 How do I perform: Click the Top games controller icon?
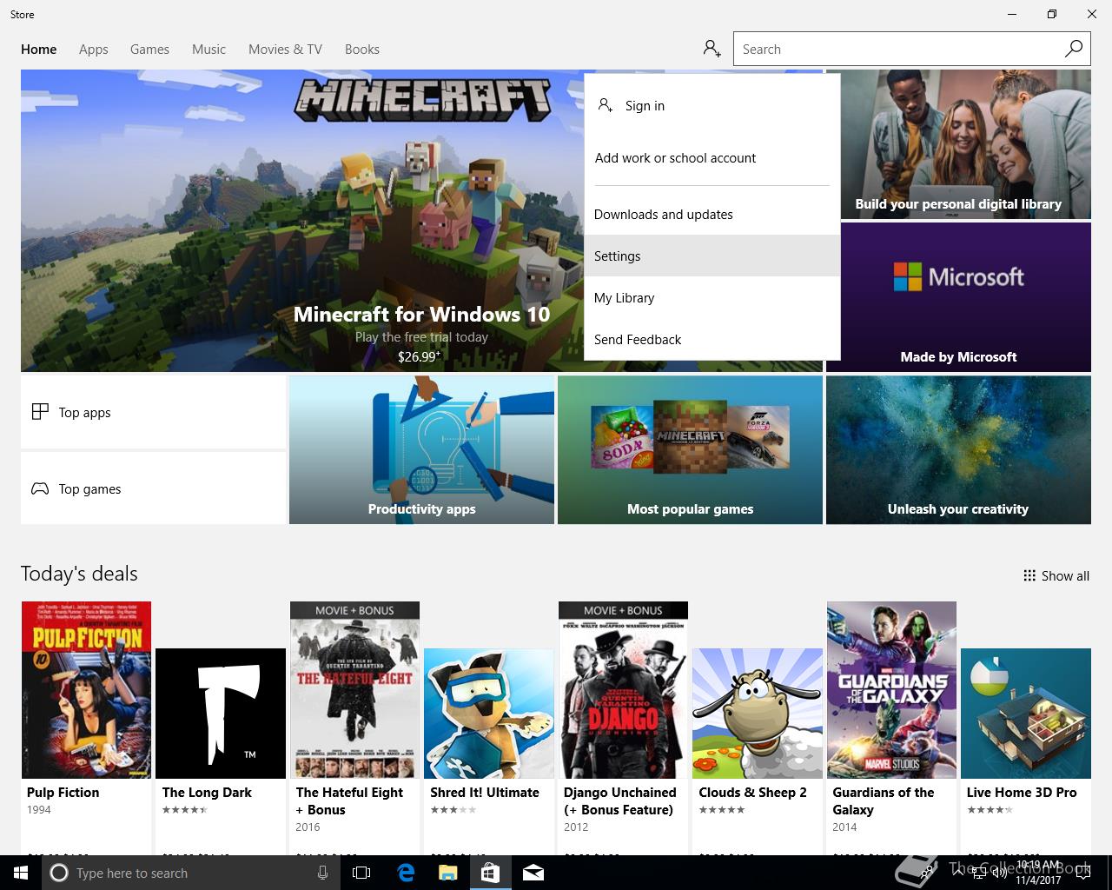coord(40,488)
